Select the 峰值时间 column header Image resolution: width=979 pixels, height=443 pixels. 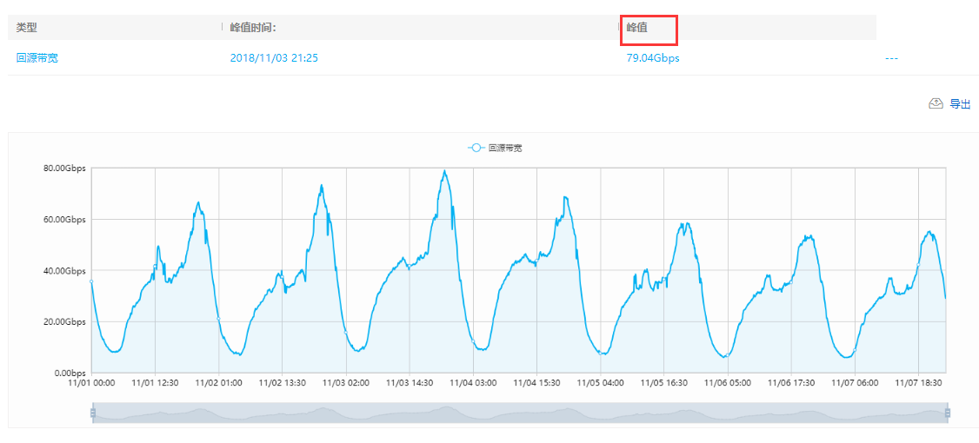253,28
